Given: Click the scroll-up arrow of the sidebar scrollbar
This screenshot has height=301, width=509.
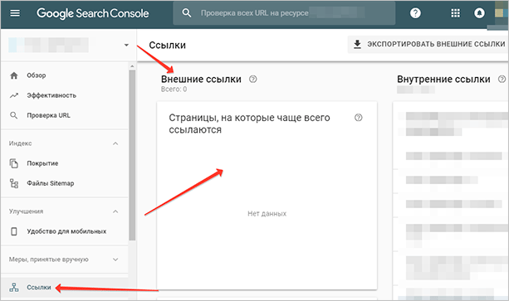Looking at the screenshot, I should click(132, 66).
